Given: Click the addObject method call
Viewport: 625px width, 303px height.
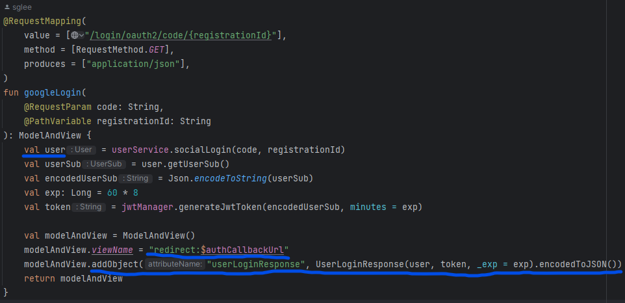Looking at the screenshot, I should (115, 265).
